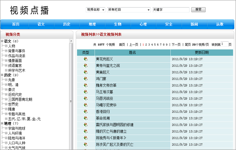Screen dimensions: 236x150
Task: Click the document icon before 世界史
Action: (x=6, y=104)
